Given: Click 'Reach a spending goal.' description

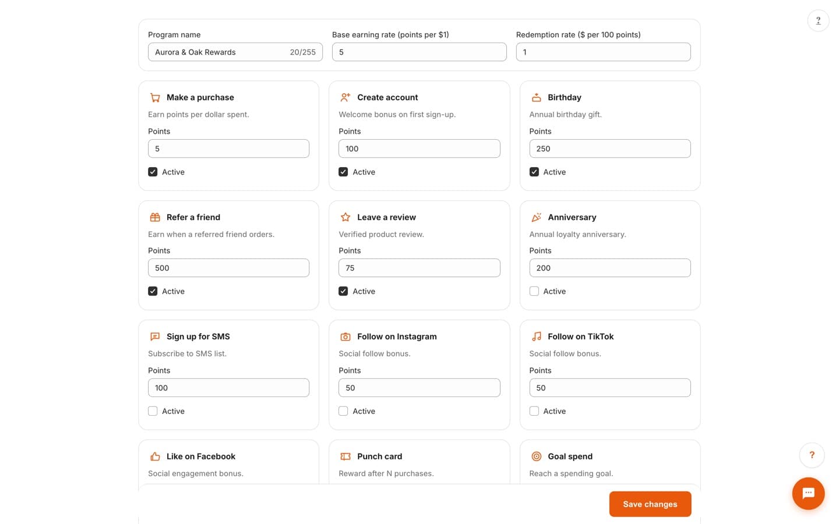Looking at the screenshot, I should coord(571,473).
